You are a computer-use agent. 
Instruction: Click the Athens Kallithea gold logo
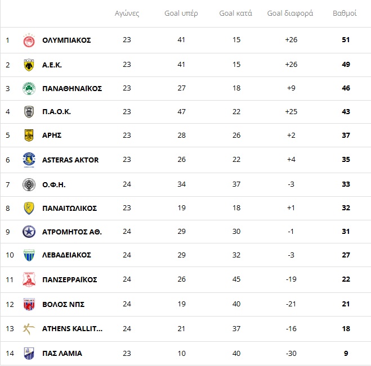29,329
